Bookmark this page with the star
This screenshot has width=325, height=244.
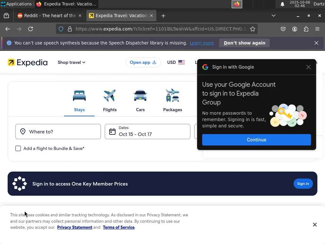[252, 29]
